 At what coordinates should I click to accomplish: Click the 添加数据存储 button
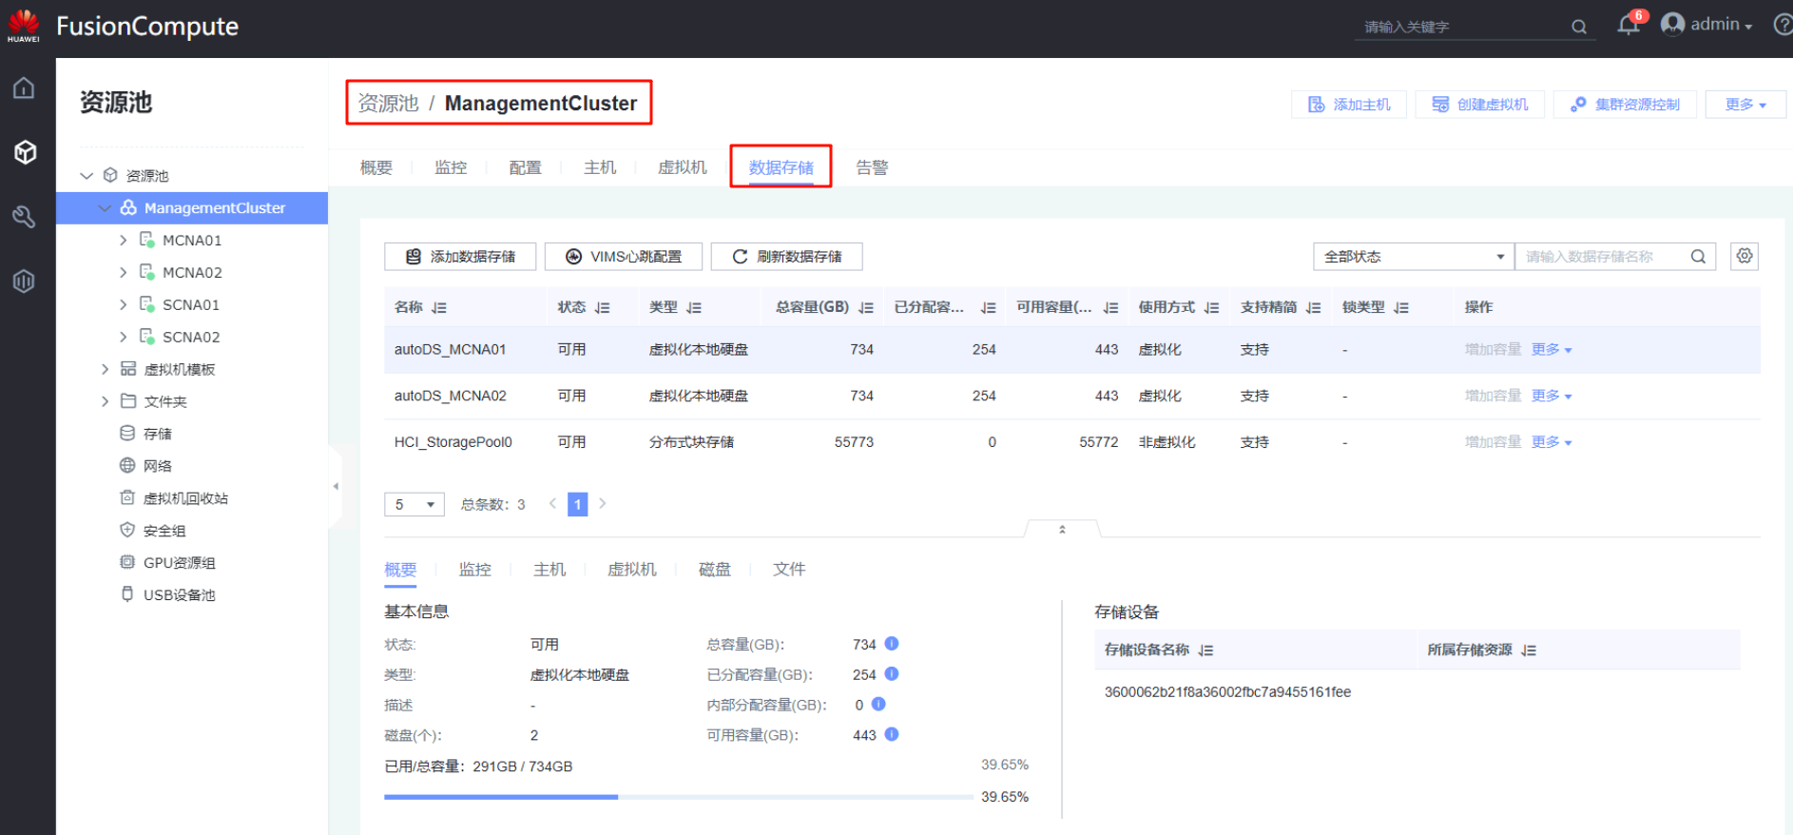[460, 257]
